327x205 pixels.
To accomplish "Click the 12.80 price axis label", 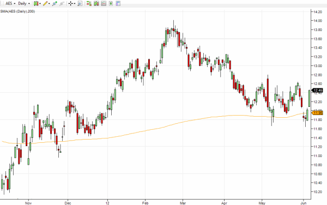I will pyautogui.click(x=318, y=75).
